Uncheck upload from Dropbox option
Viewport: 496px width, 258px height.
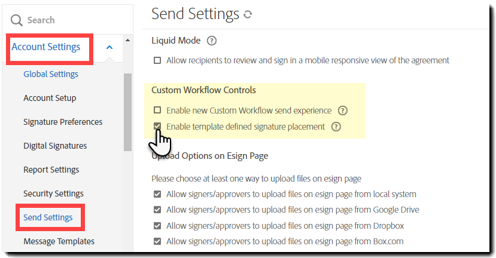157,226
